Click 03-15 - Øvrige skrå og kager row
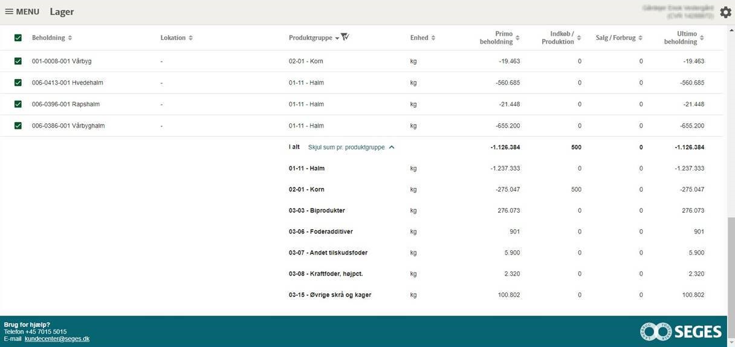This screenshot has width=735, height=347. tap(330, 295)
